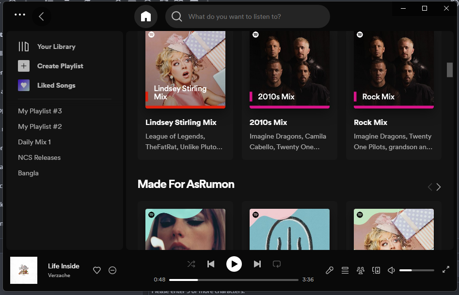459x295 pixels.
Task: Open Connect to a device
Action: pyautogui.click(x=376, y=270)
